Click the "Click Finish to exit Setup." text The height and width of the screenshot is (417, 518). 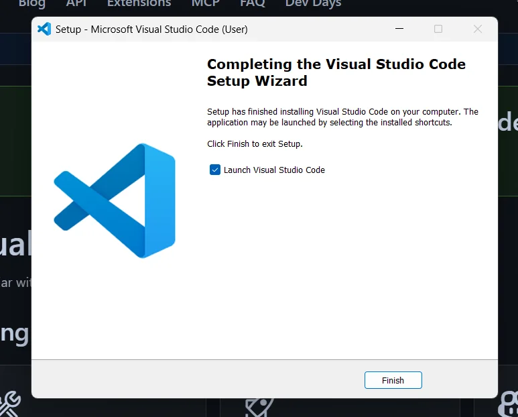tap(255, 143)
